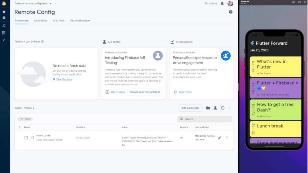Open event_info row more options menu
This screenshot has height=173, width=308.
point(227,137)
